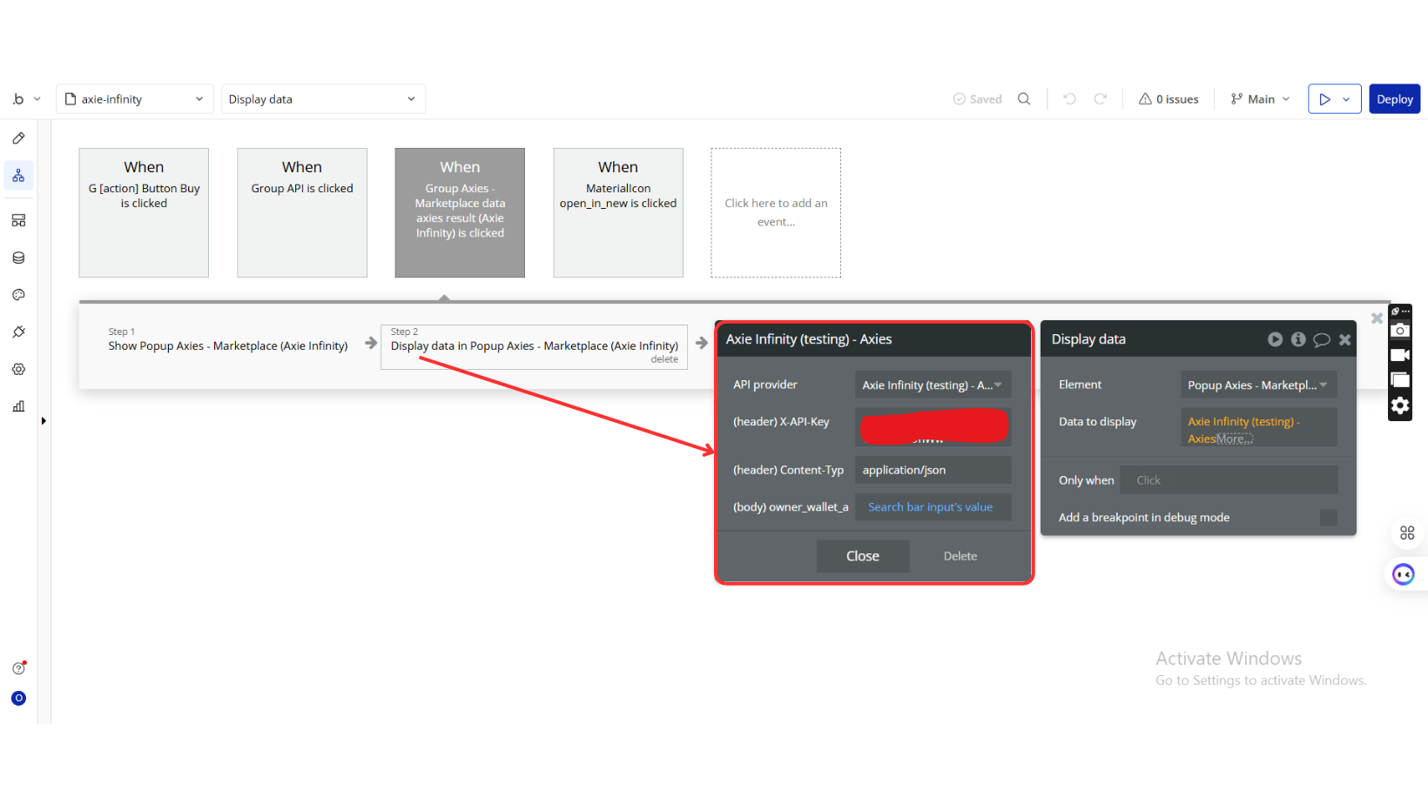Open the Data tab database icon
This screenshot has height=804, width=1428.
[18, 258]
